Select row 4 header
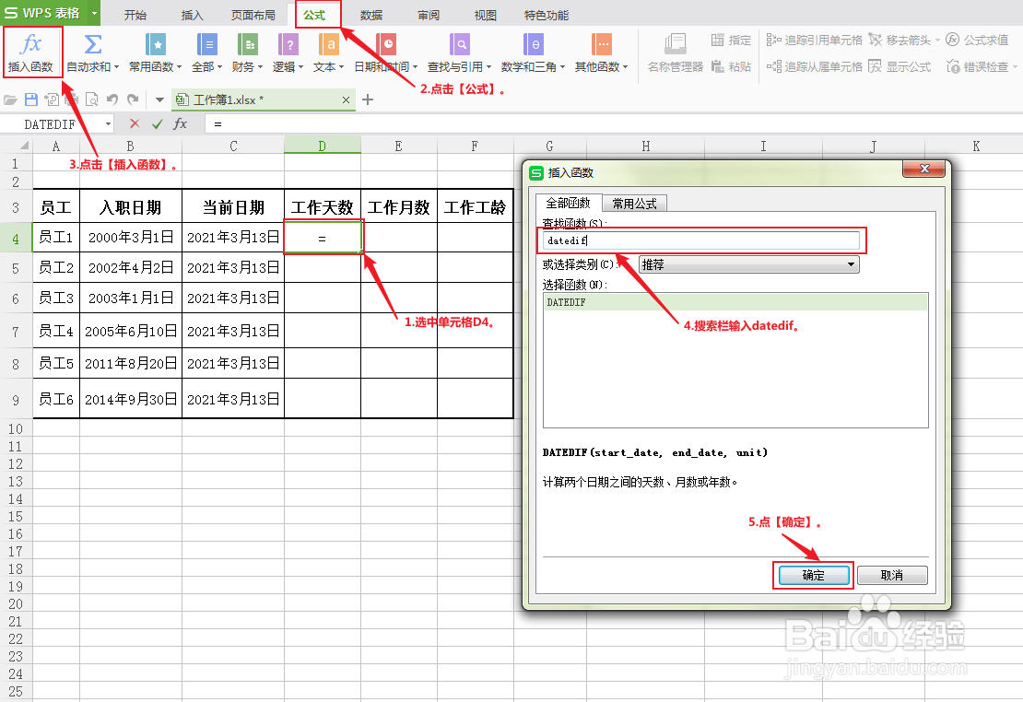Image resolution: width=1023 pixels, height=702 pixels. [x=17, y=238]
